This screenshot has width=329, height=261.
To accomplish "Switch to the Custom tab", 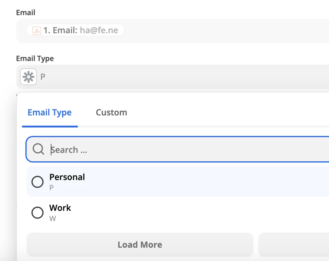I will 111,113.
